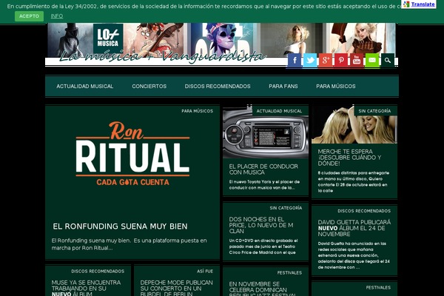
Task: Open the YouTube icon
Action: coord(357,60)
